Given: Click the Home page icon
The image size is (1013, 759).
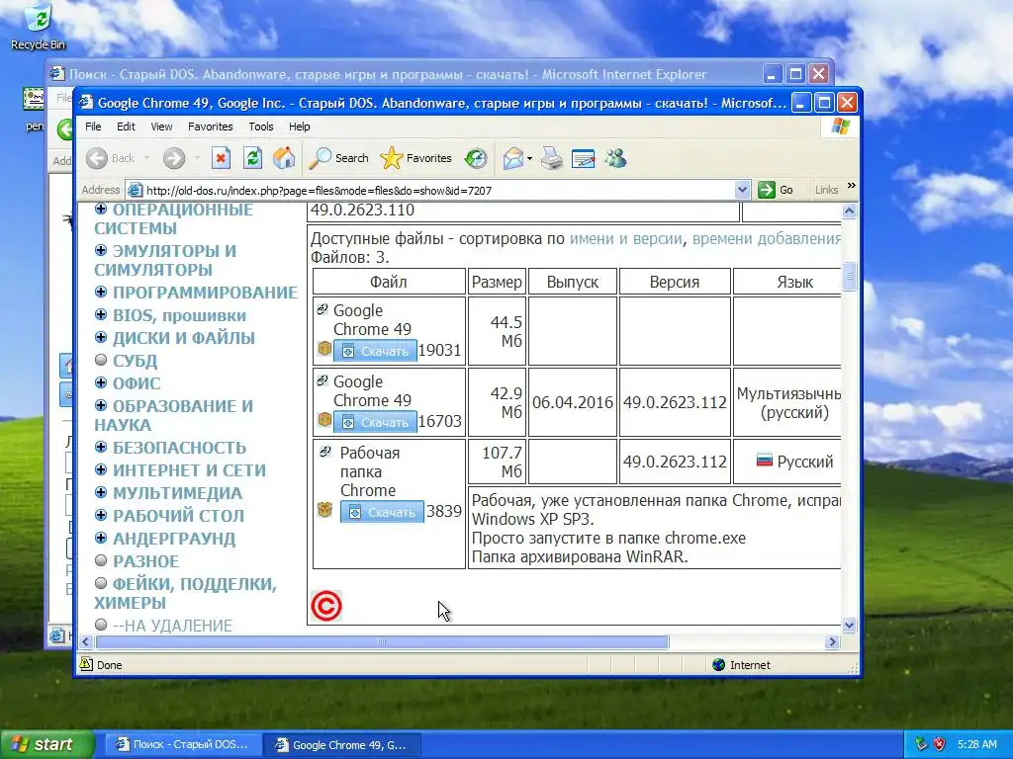Looking at the screenshot, I should (x=284, y=158).
